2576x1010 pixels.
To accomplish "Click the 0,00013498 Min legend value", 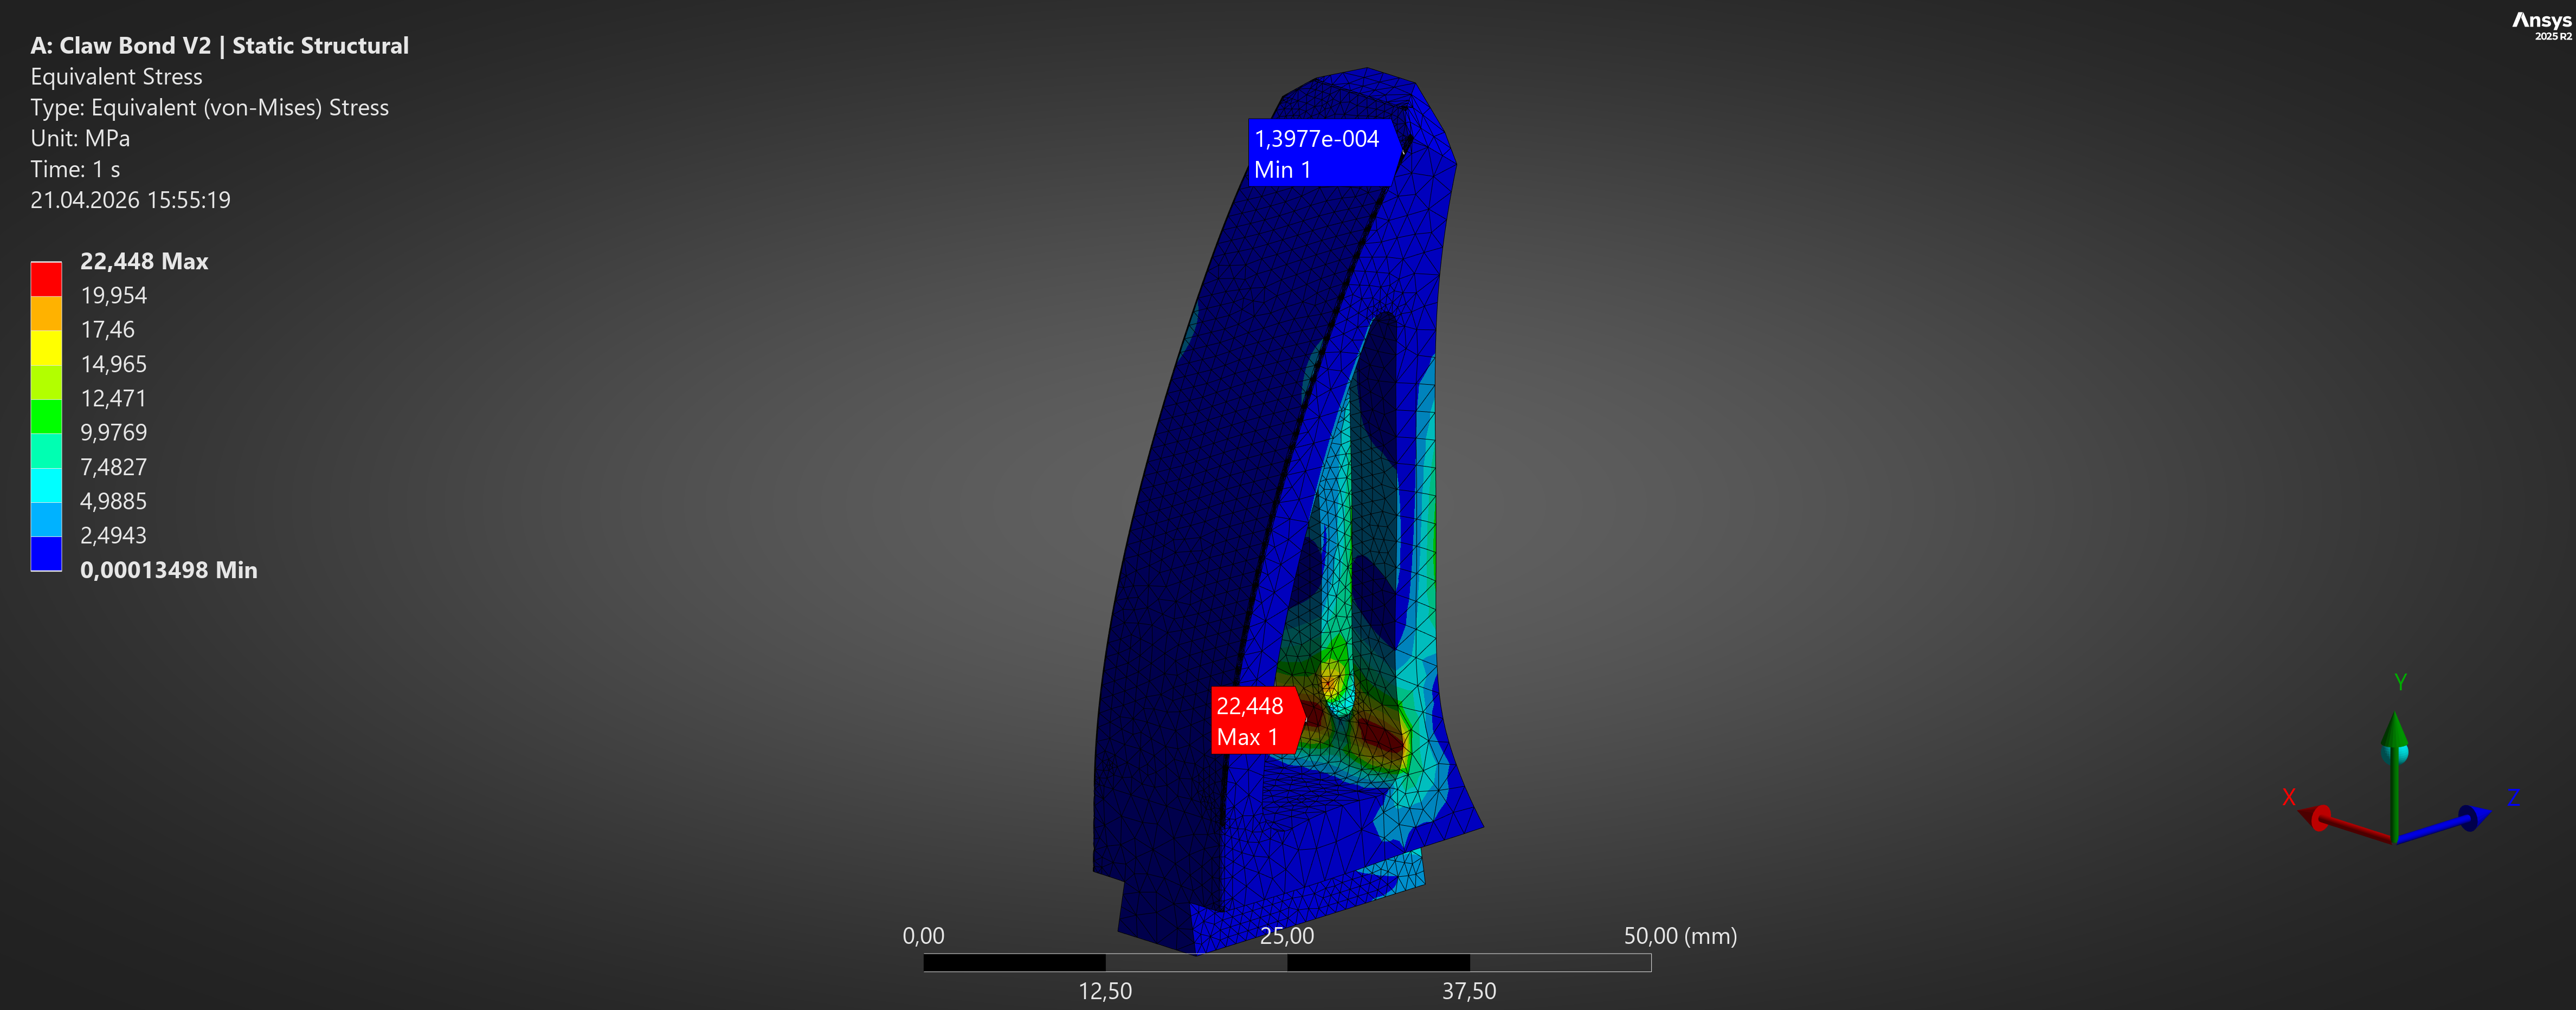I will coord(168,570).
